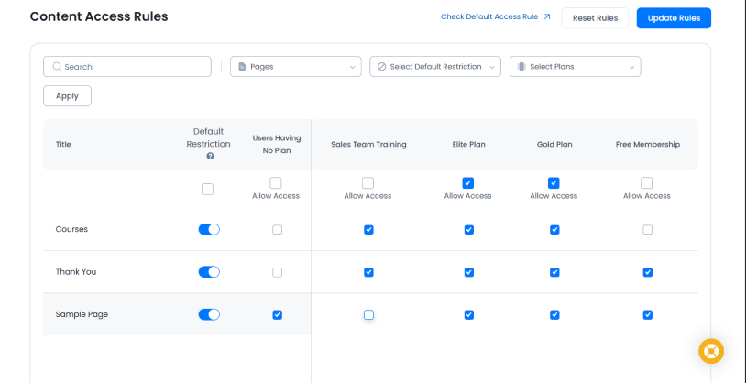Screen dimensions: 746x383
Task: Click the external arrow icon beside Check Default Access Rule
Action: tap(546, 16)
